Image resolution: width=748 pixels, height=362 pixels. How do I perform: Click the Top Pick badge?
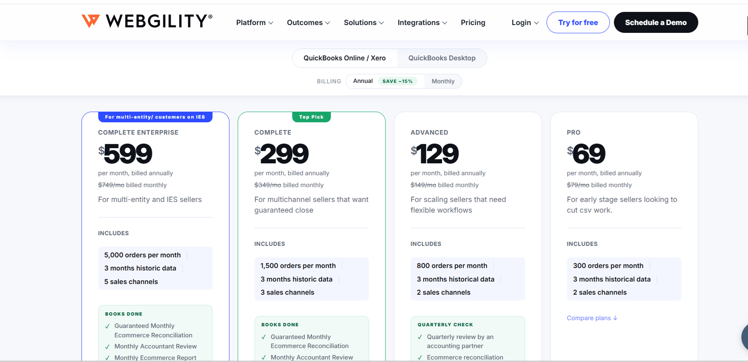click(311, 117)
